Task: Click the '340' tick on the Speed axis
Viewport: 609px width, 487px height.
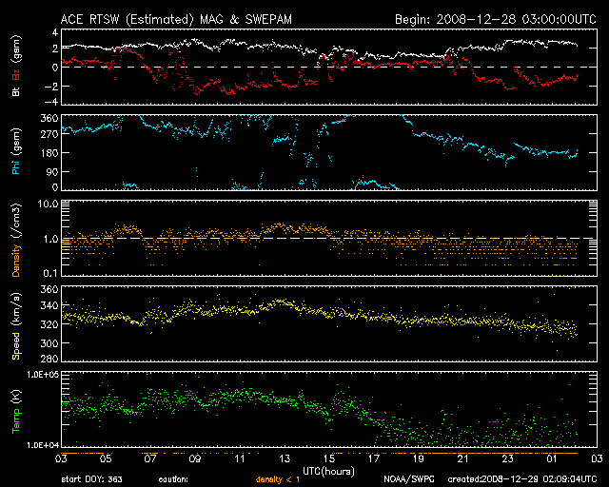Action: tap(49, 305)
